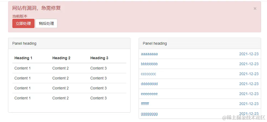The height and width of the screenshot is (122, 267).
Task: Click the dddddddd list entry
Action: [x=149, y=84]
